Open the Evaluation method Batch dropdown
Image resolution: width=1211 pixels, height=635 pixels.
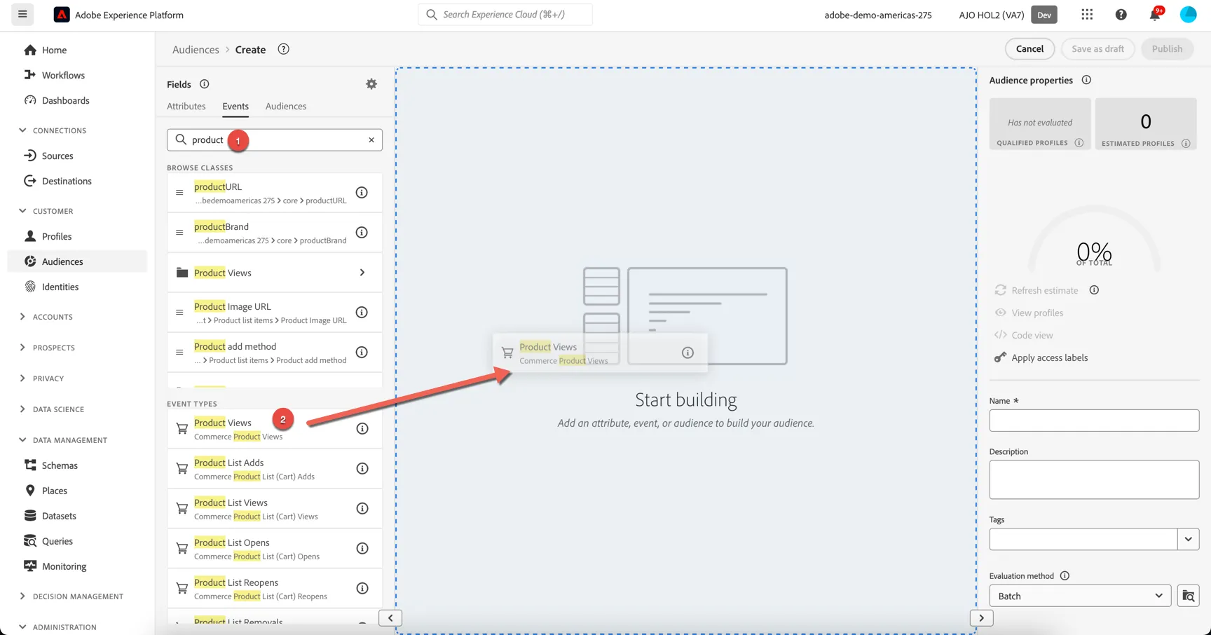(x=1080, y=596)
